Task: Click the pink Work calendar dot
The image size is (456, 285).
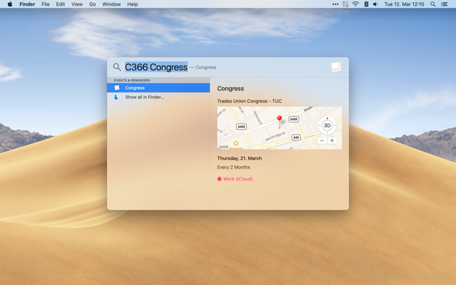Action: [x=219, y=179]
